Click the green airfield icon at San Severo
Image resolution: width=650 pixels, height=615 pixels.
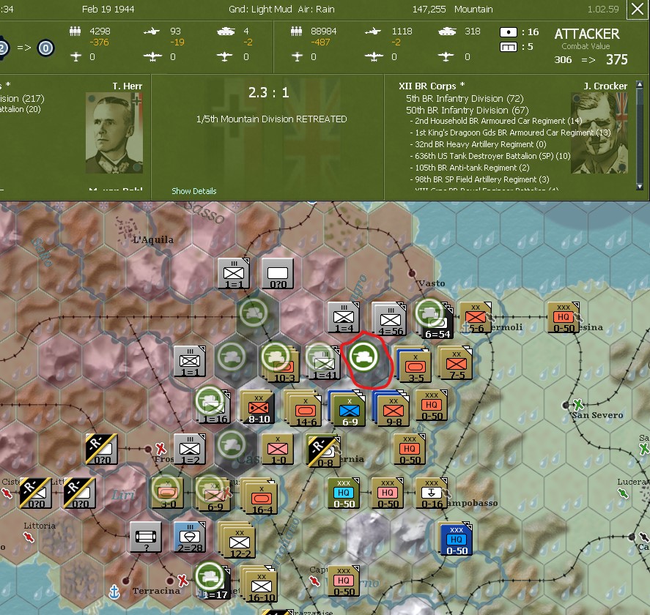point(578,404)
